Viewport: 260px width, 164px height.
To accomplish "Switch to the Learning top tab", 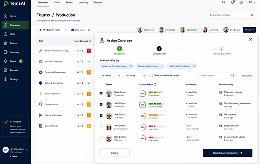I will tap(83, 3).
